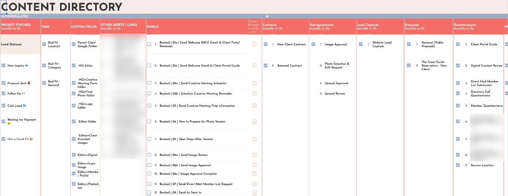
Task: Uncheck the Parent Client Google Folder checkbox
Action: point(74,44)
